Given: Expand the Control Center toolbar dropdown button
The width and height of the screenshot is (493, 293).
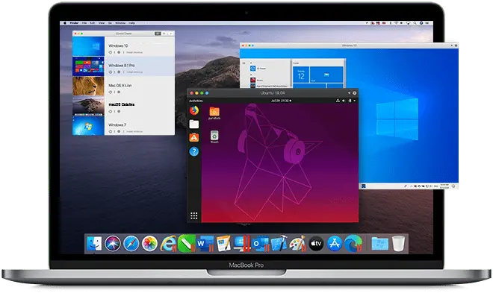Looking at the screenshot, I should (171, 34).
